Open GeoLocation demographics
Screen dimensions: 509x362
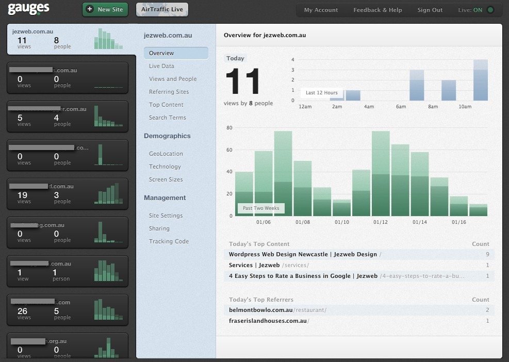166,154
